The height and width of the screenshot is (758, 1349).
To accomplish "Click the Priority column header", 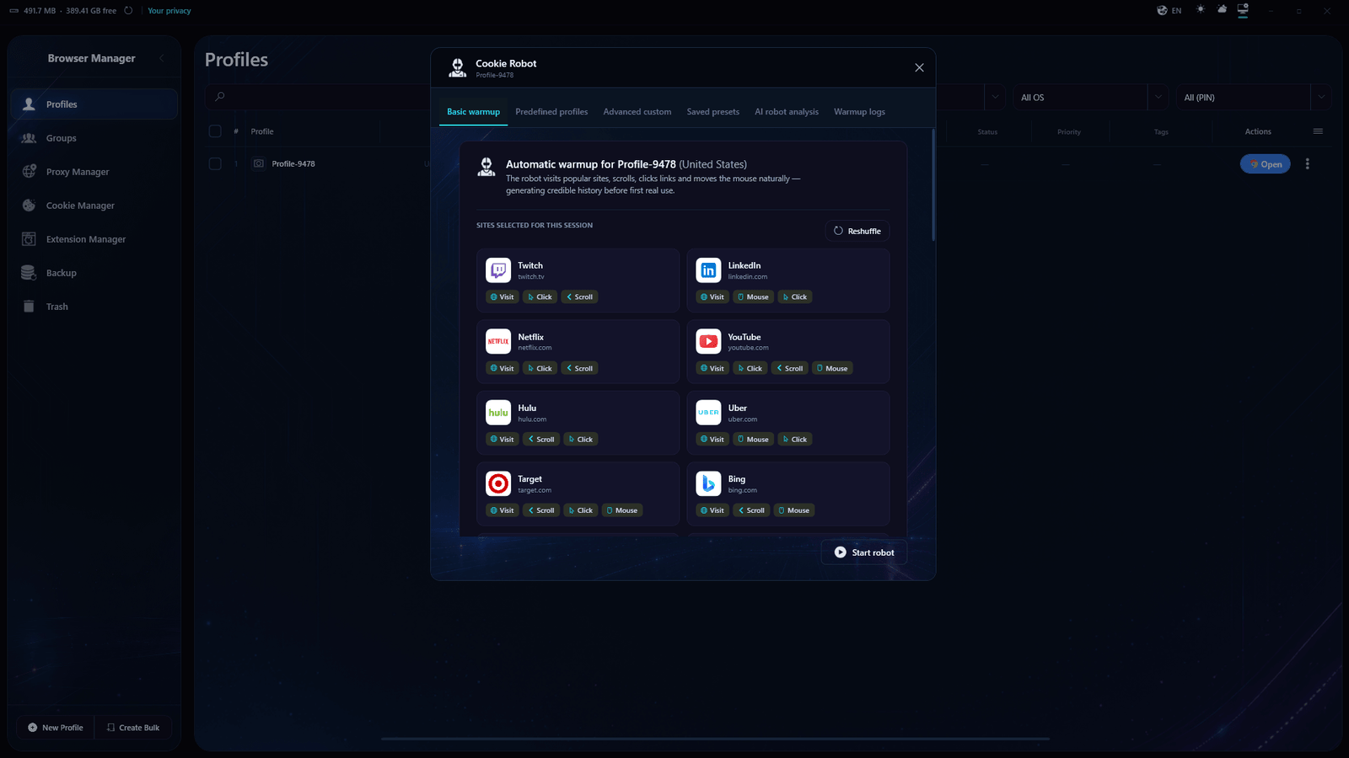I will pos(1069,132).
